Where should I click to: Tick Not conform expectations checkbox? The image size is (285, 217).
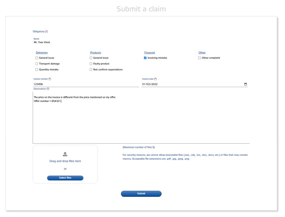click(x=91, y=70)
